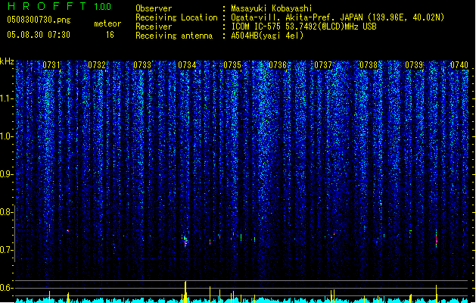Viewport: 476px width, 303px height.
Task: Click the 0737 time marker
Action: [323, 65]
